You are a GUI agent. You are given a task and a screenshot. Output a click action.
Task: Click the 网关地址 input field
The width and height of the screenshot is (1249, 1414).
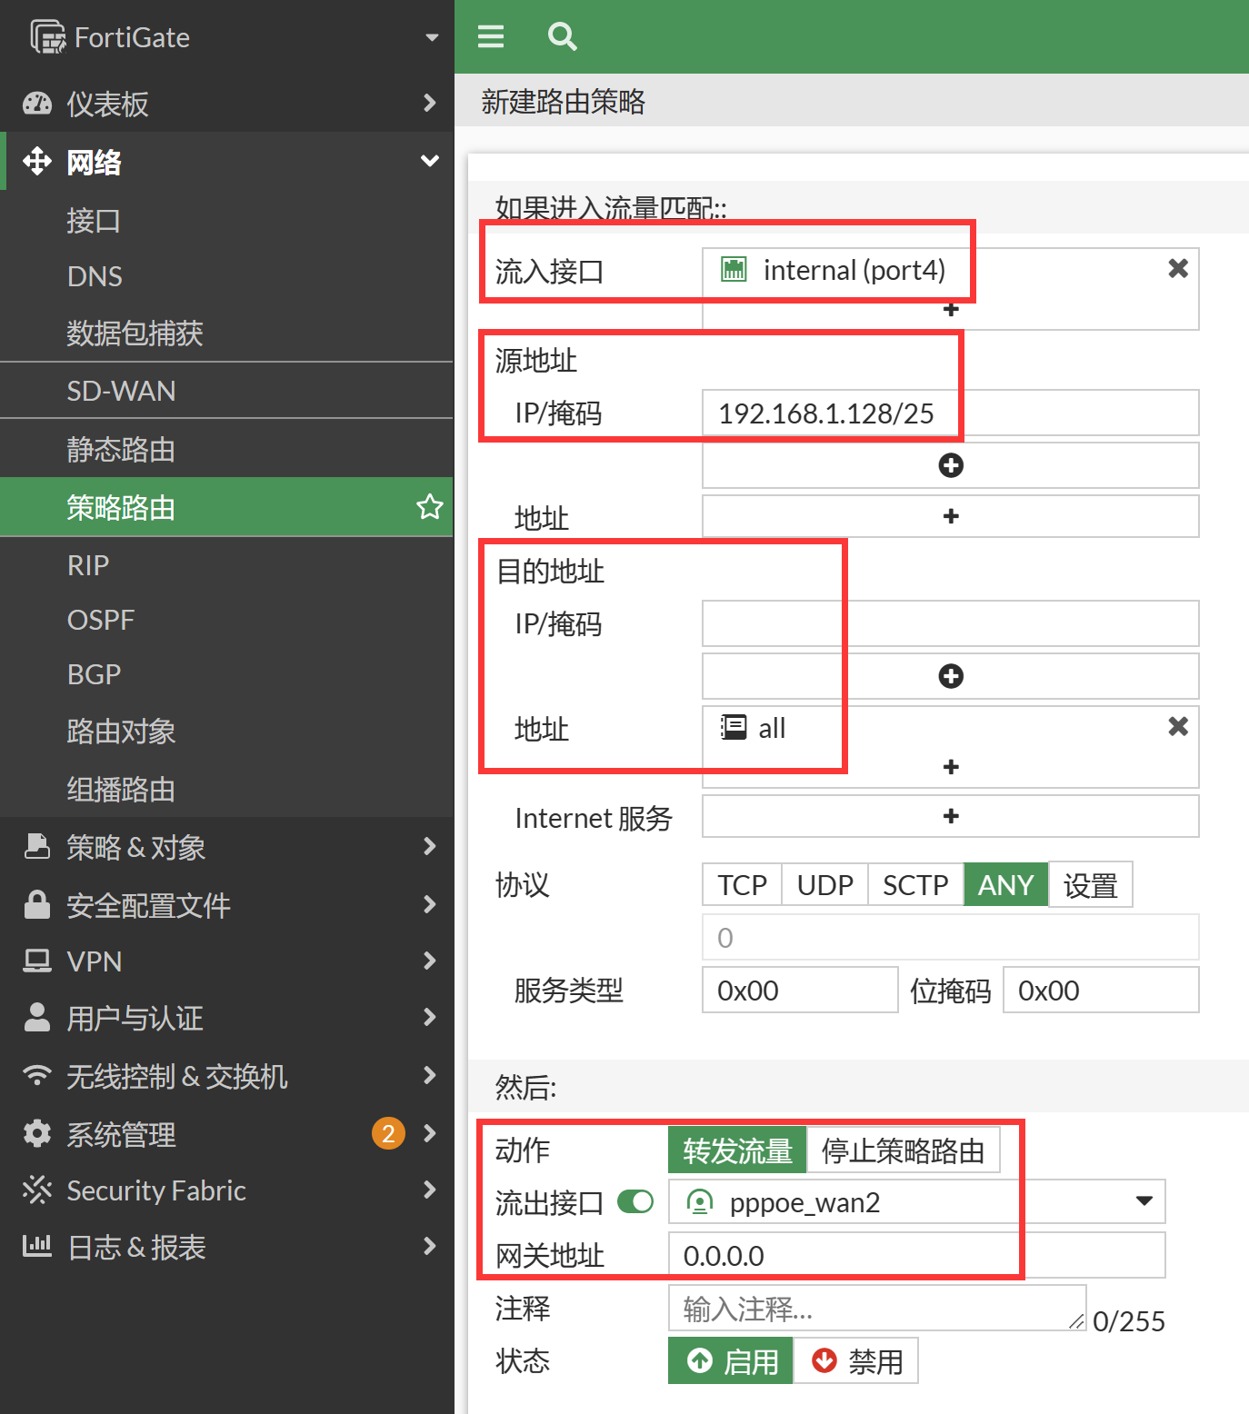tap(916, 1256)
